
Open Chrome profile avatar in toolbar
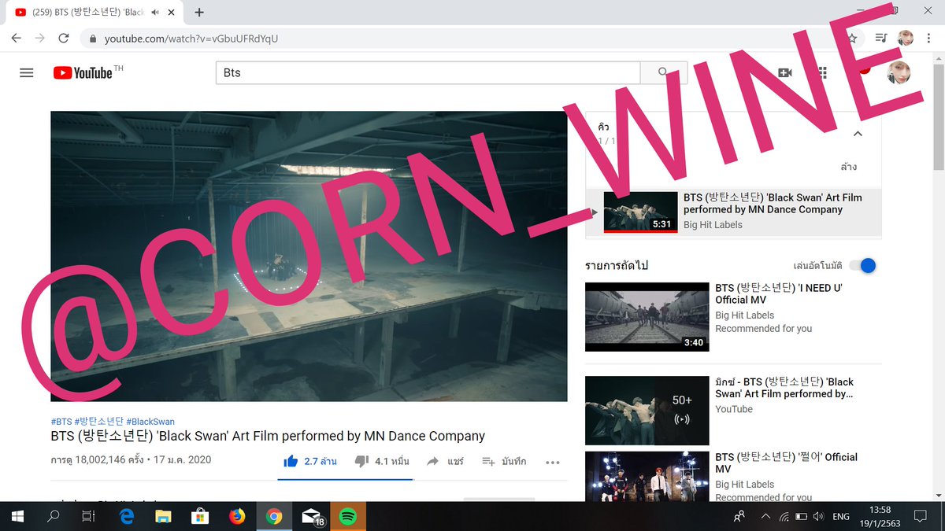pyautogui.click(x=906, y=38)
